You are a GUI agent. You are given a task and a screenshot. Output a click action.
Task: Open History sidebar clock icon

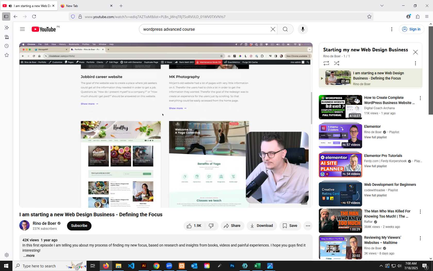(7, 46)
